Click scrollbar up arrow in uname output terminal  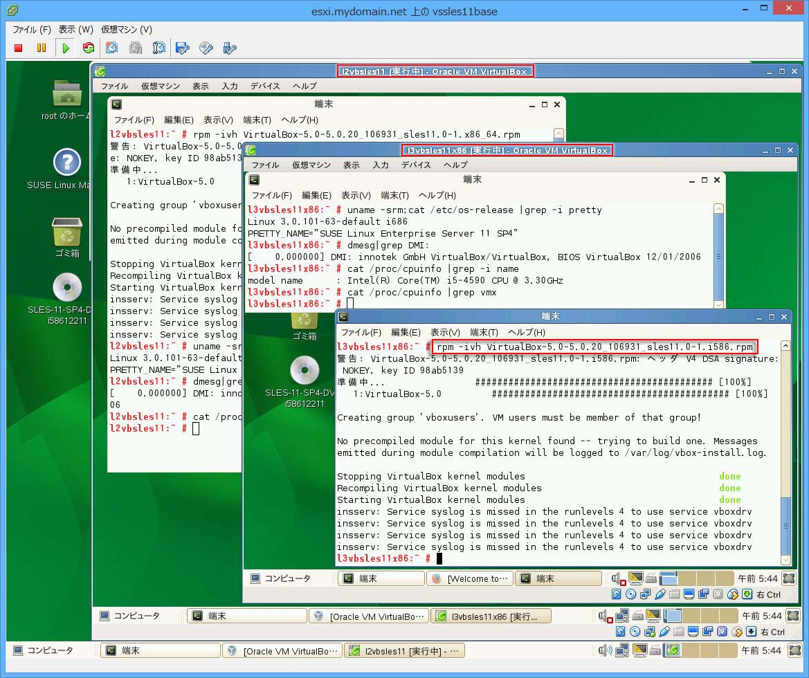(x=718, y=208)
